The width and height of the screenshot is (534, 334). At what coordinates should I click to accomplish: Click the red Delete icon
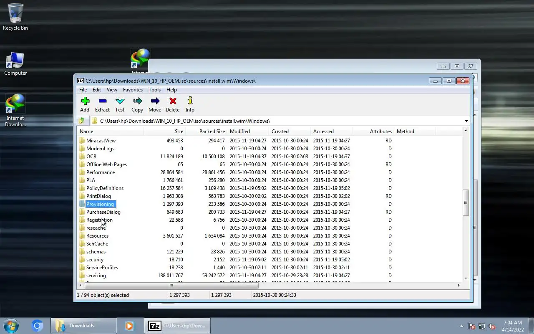point(173,101)
